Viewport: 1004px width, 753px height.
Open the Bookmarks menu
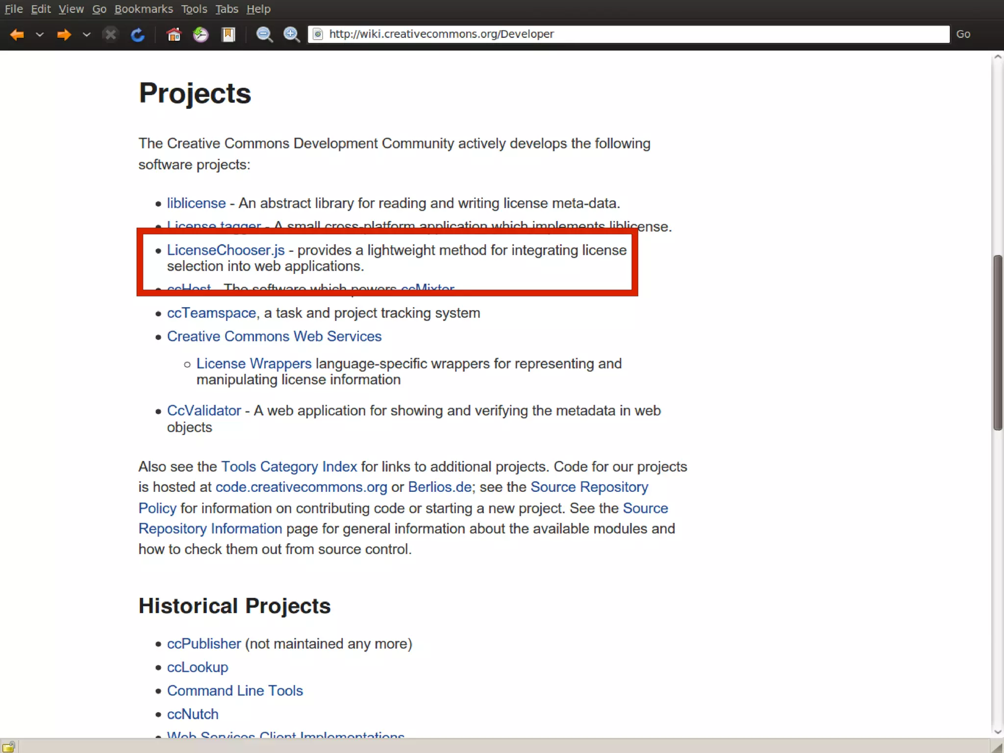click(x=144, y=9)
